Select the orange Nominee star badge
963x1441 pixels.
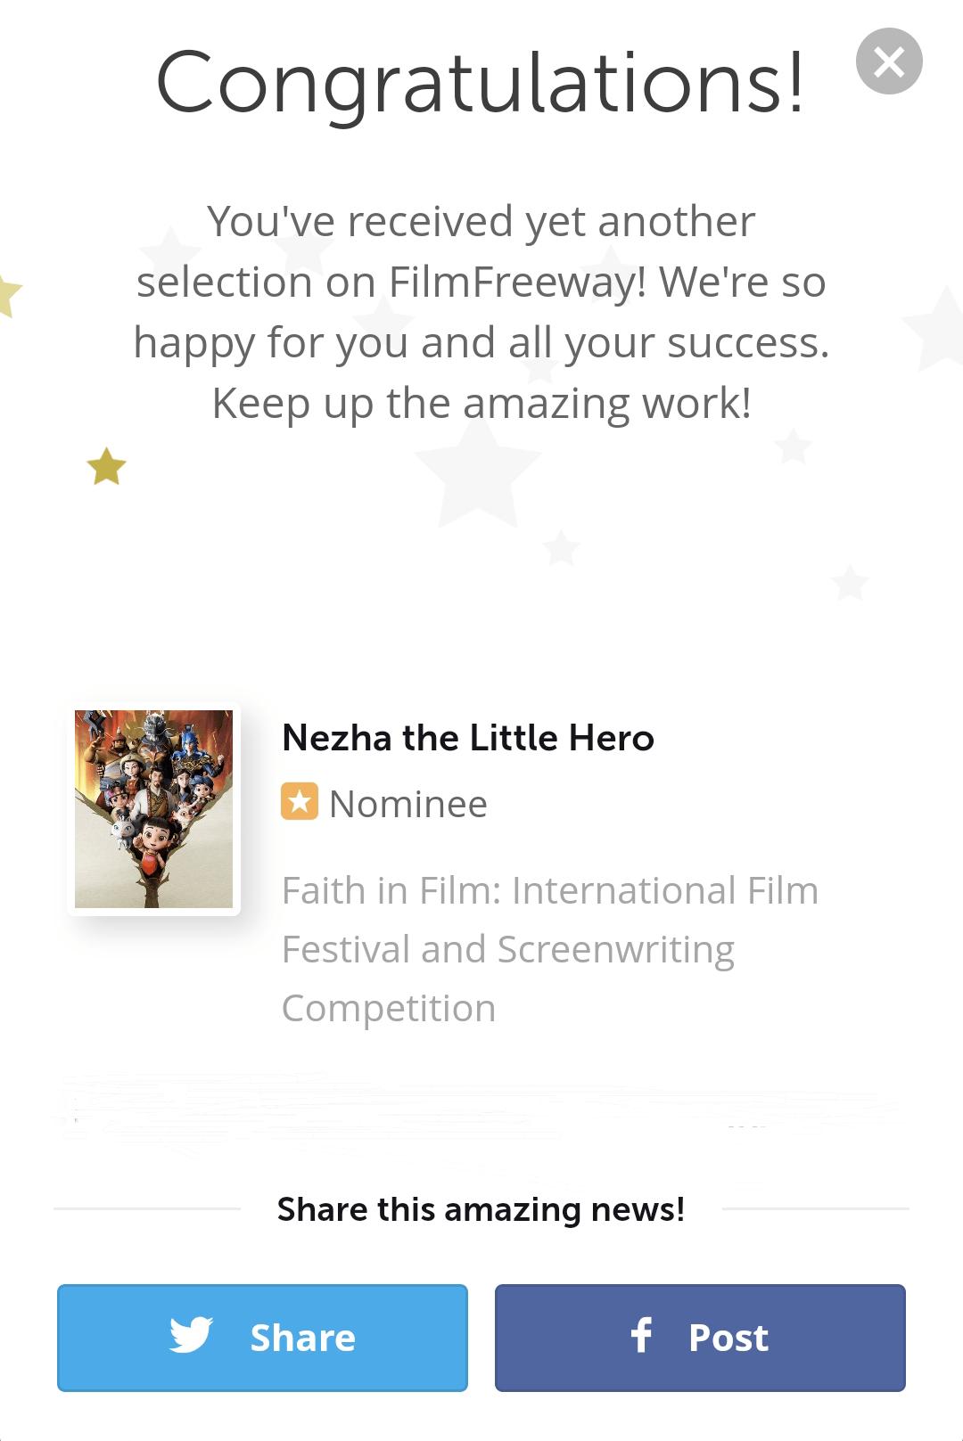click(x=300, y=803)
